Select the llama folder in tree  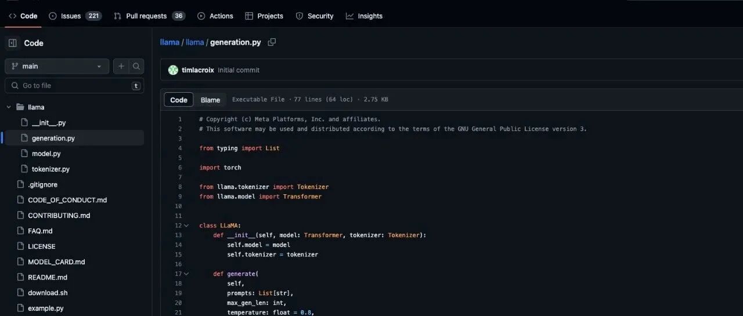[x=36, y=107]
